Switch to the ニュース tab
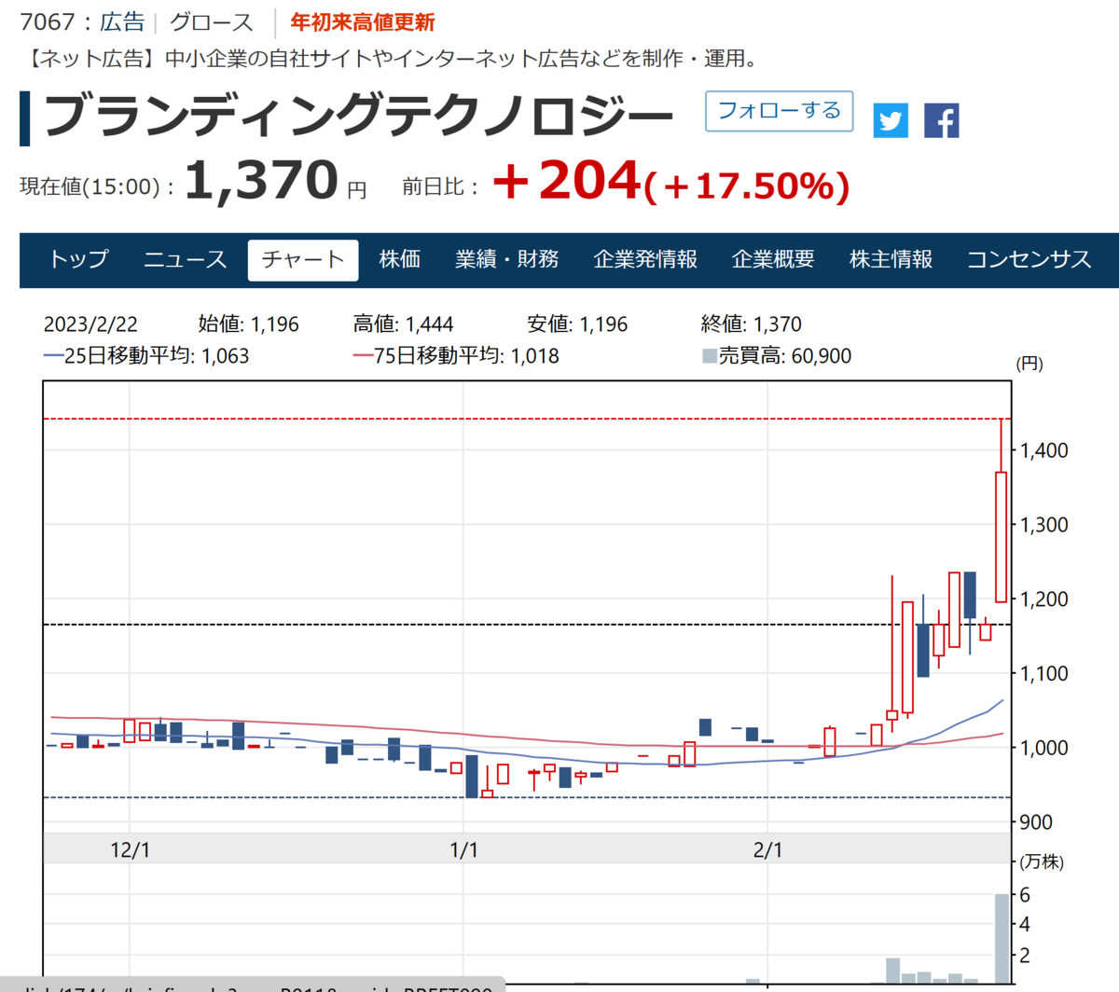 pyautogui.click(x=185, y=259)
